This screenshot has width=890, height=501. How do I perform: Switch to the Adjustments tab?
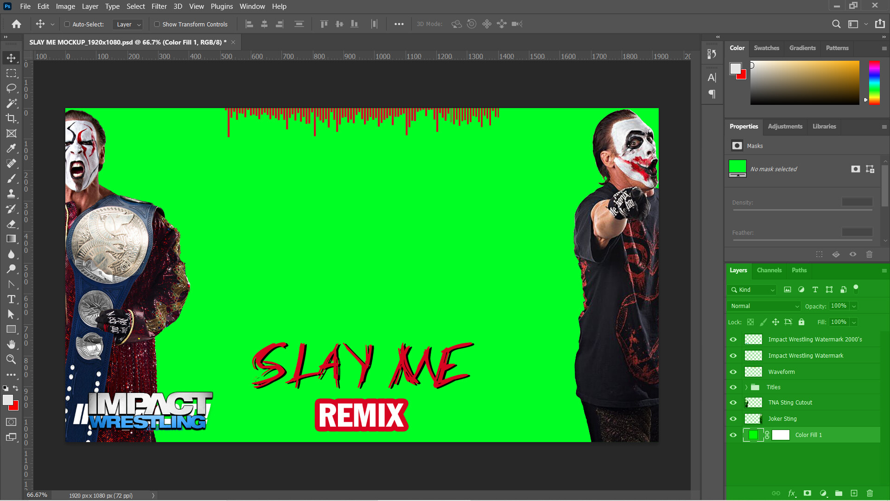click(x=785, y=127)
